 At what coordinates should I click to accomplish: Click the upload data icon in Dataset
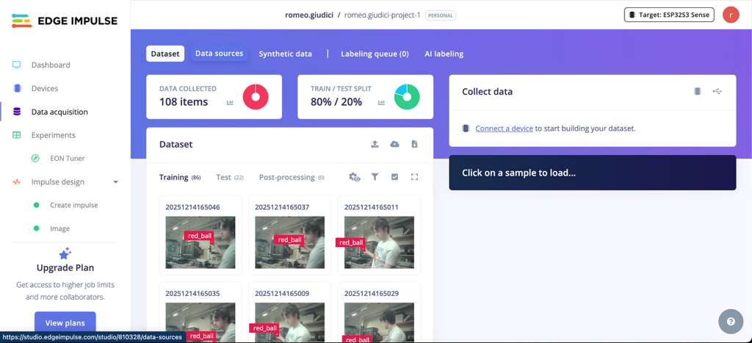pos(375,145)
